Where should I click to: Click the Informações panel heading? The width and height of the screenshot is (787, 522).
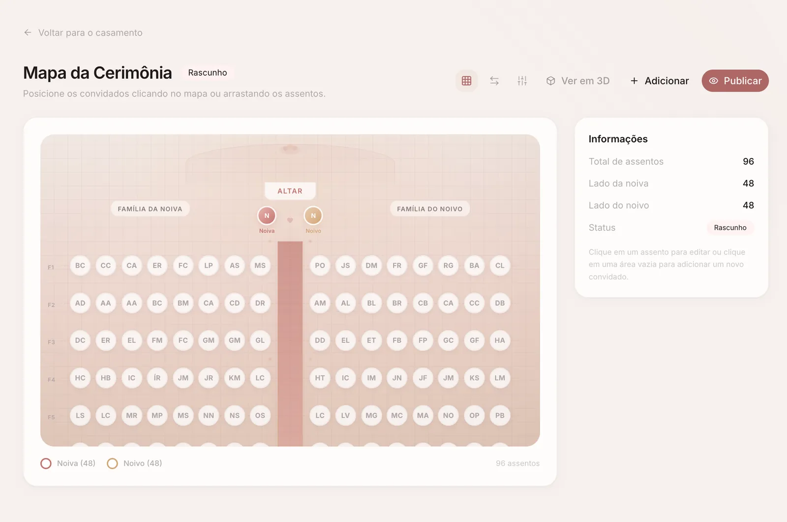point(618,139)
